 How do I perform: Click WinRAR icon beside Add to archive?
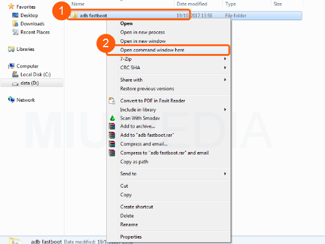(x=112, y=126)
